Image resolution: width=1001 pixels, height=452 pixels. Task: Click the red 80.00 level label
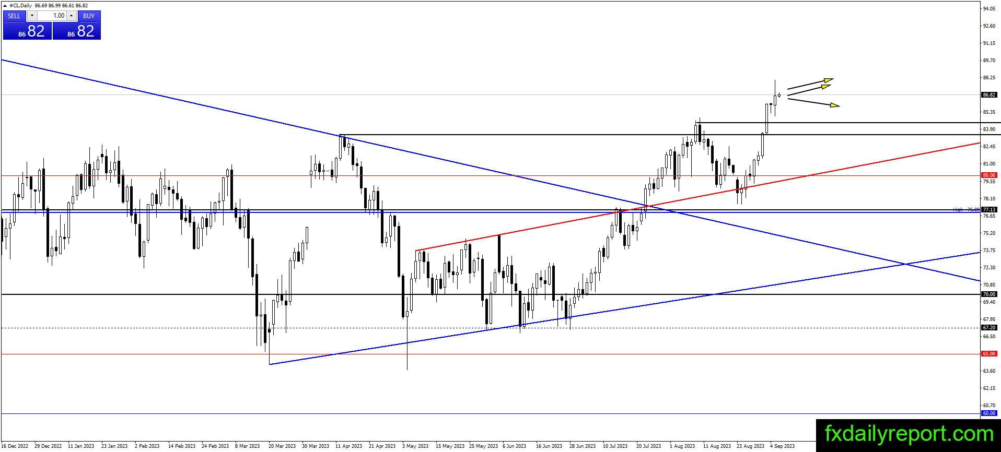(x=989, y=175)
